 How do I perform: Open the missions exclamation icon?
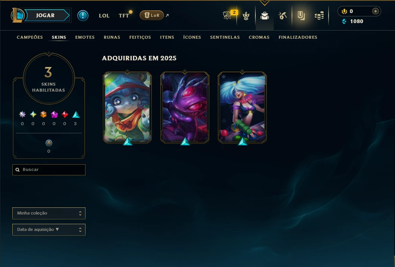click(83, 16)
